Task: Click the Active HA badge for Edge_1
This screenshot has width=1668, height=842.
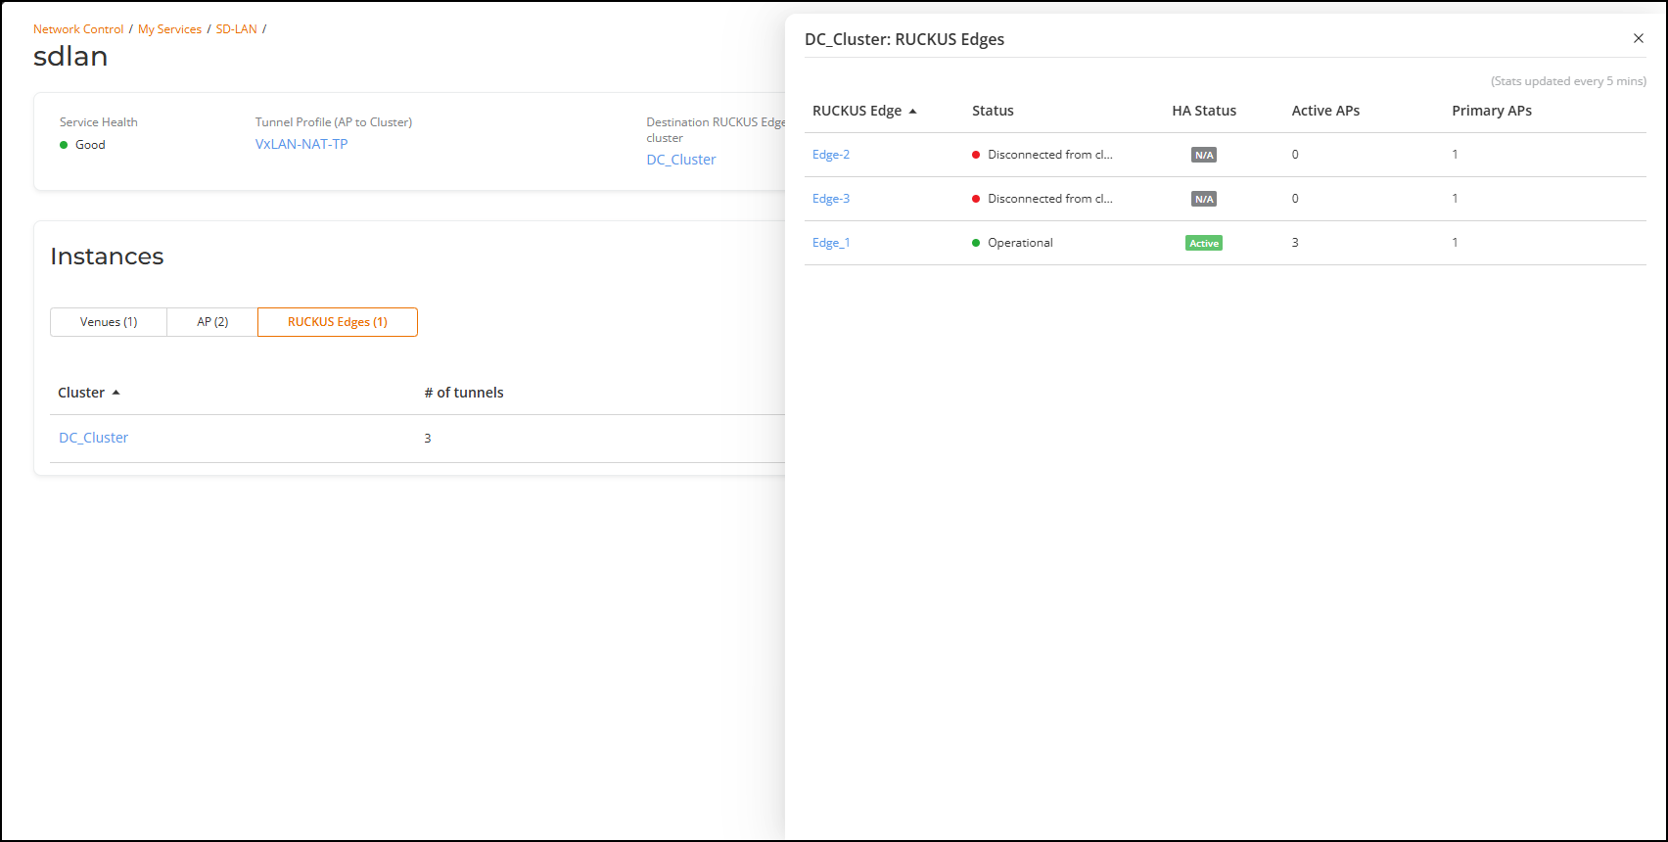Action: pos(1203,243)
